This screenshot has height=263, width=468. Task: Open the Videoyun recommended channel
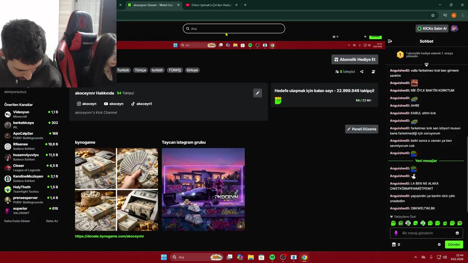(31, 114)
